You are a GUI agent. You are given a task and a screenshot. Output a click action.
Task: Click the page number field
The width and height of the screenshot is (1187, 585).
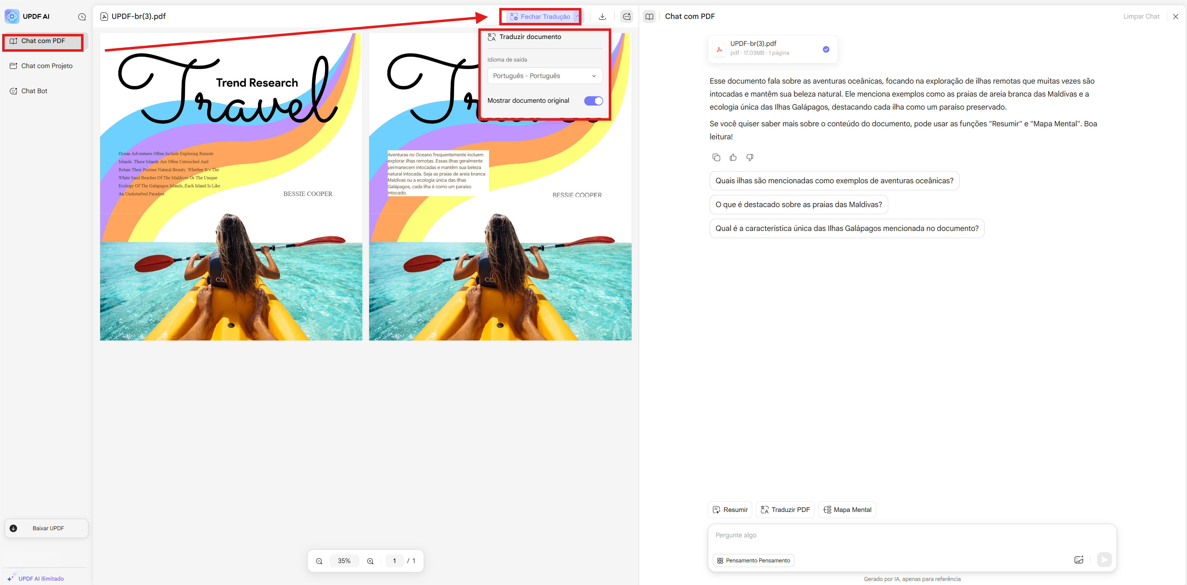pyautogui.click(x=395, y=561)
